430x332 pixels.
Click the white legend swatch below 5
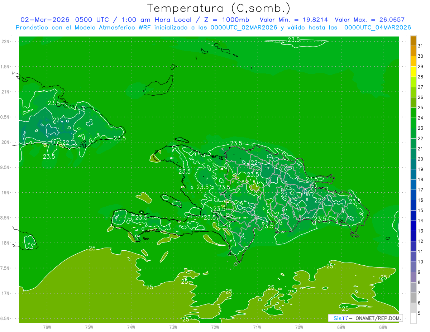point(413,318)
